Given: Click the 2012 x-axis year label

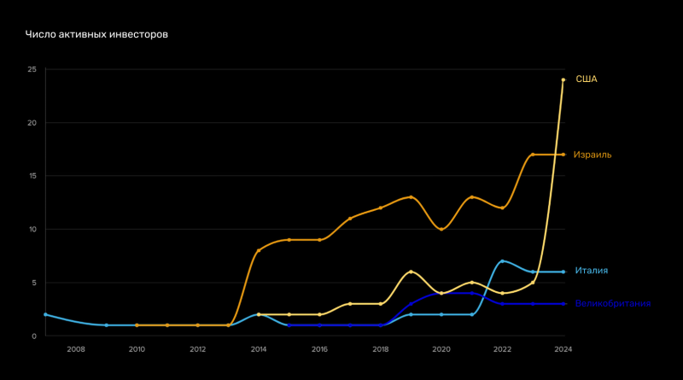Looking at the screenshot, I should 197,349.
